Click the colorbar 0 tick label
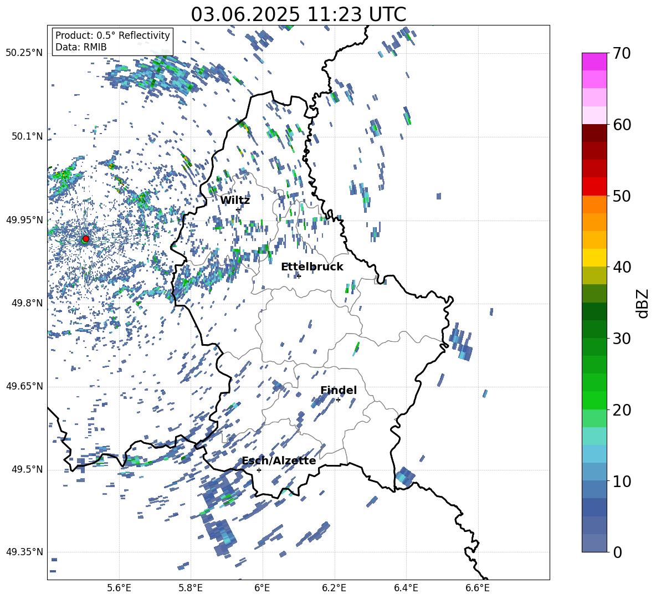The width and height of the screenshot is (656, 599). click(618, 552)
